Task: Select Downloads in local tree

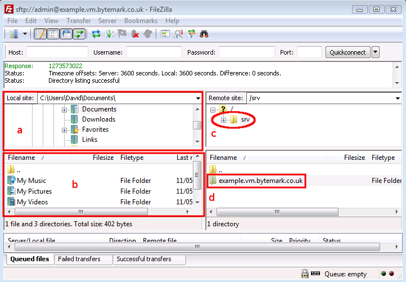Action: click(x=98, y=119)
